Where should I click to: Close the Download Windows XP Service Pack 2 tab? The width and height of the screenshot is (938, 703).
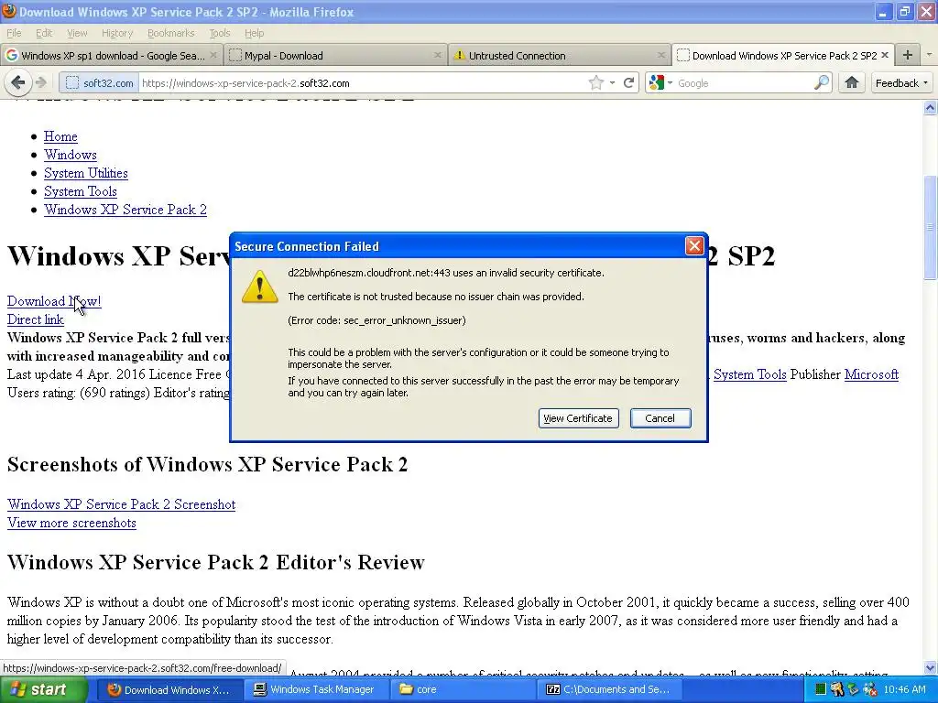coord(885,55)
